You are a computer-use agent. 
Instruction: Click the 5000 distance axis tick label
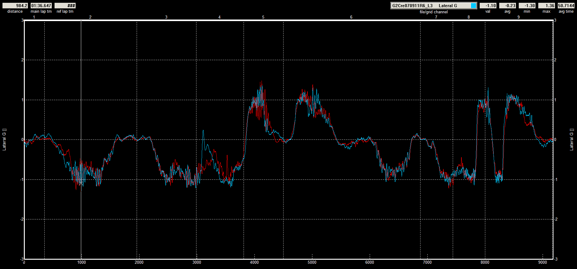[312, 262]
